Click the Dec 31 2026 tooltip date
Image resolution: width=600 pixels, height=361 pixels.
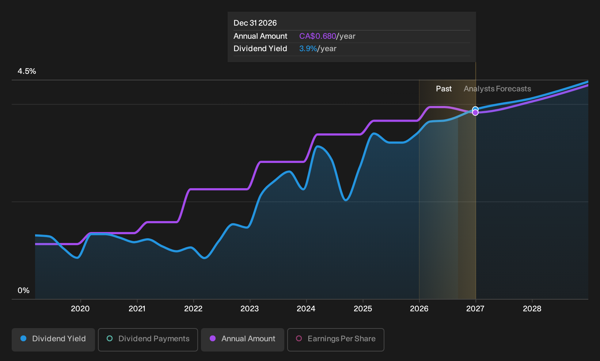255,23
